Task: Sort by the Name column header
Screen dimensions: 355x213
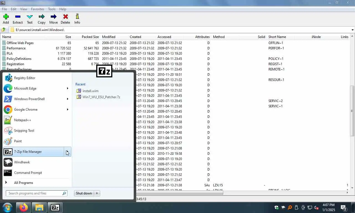Action: click(x=23, y=37)
